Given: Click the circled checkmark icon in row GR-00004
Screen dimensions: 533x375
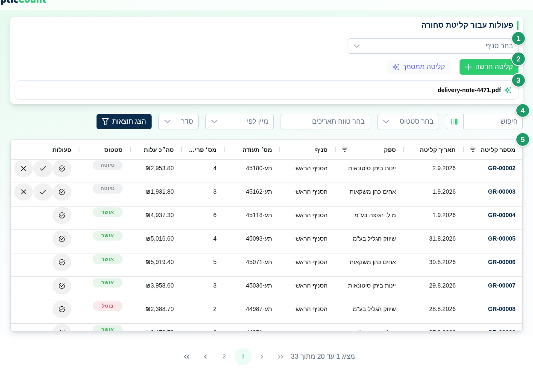Looking at the screenshot, I should [62, 215].
